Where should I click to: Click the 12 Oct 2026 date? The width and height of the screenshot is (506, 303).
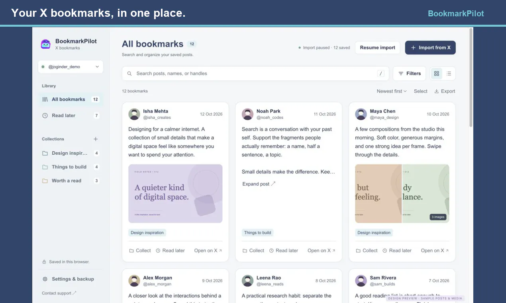(x=211, y=114)
